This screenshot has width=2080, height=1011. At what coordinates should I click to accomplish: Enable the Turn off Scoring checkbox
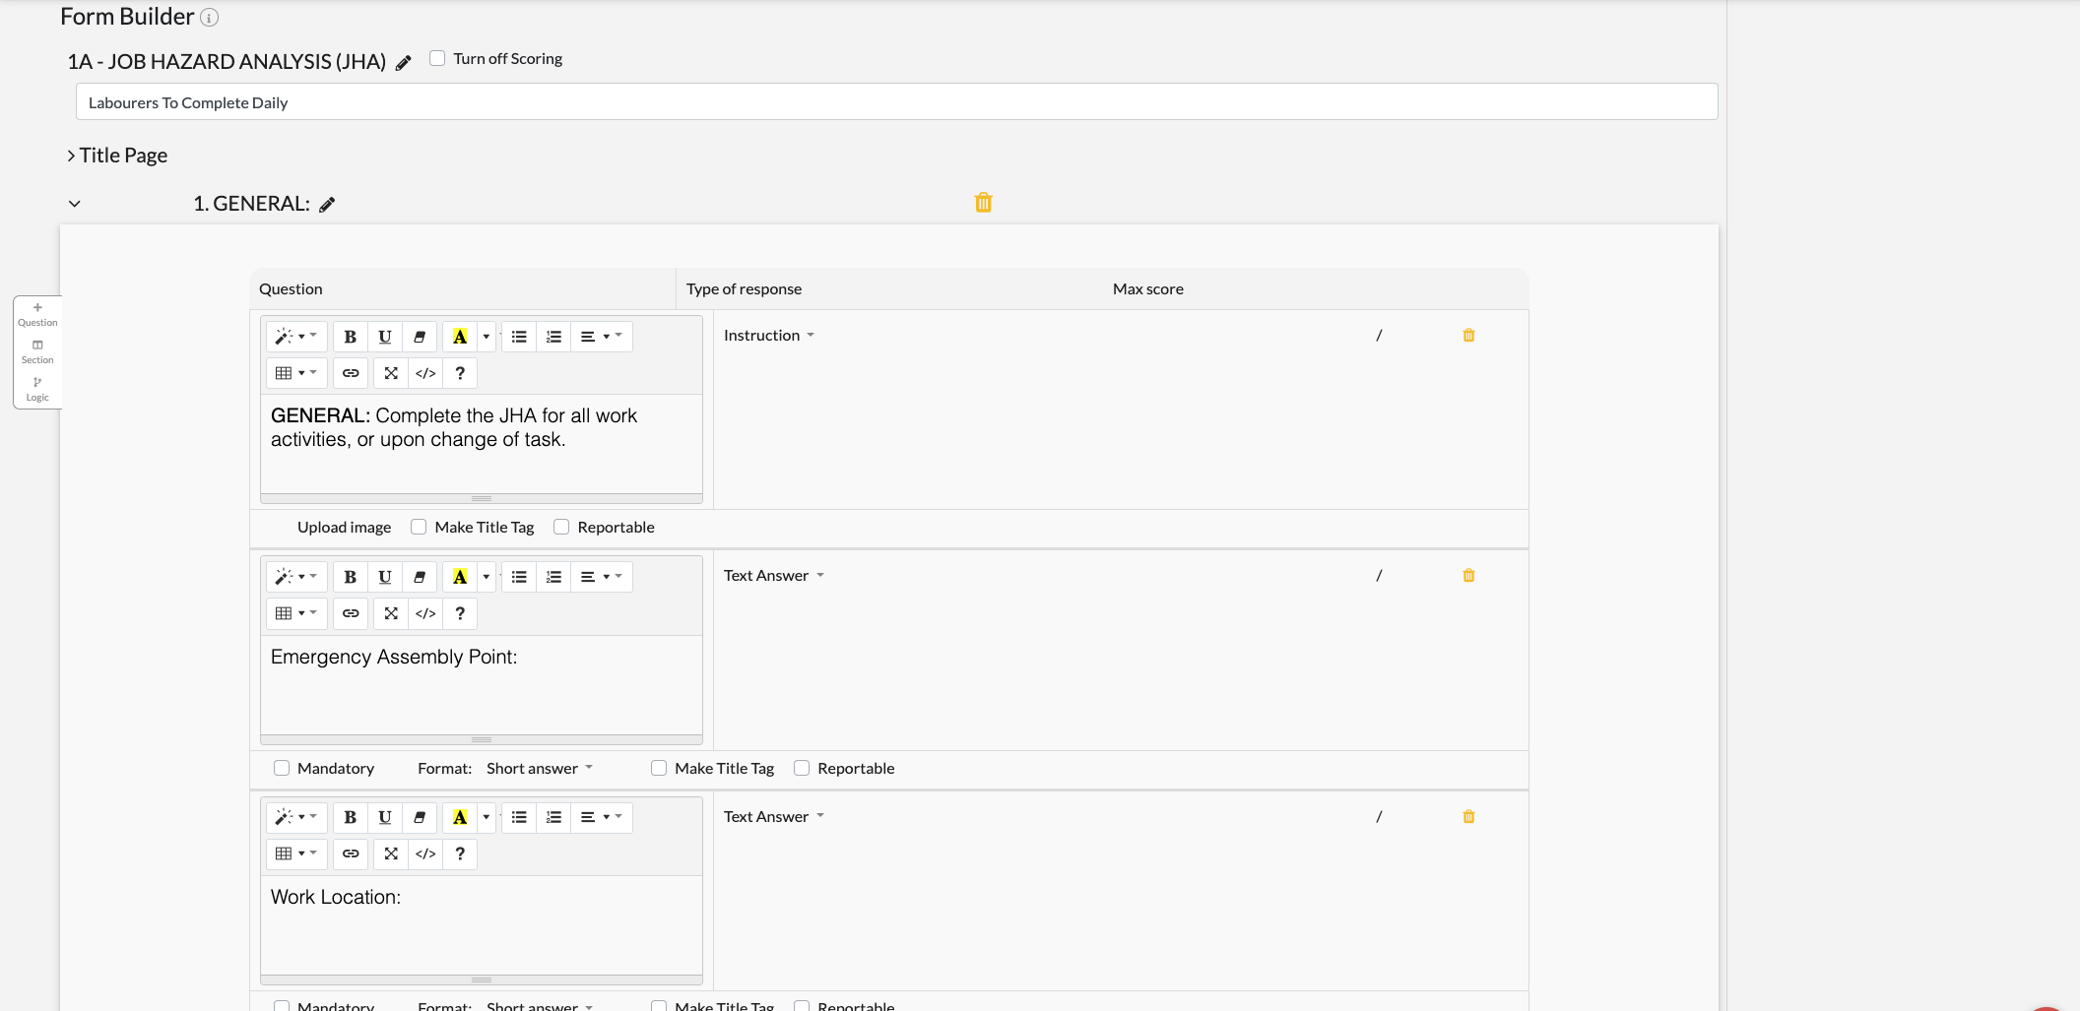(437, 58)
